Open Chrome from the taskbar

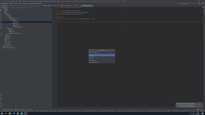point(18,113)
